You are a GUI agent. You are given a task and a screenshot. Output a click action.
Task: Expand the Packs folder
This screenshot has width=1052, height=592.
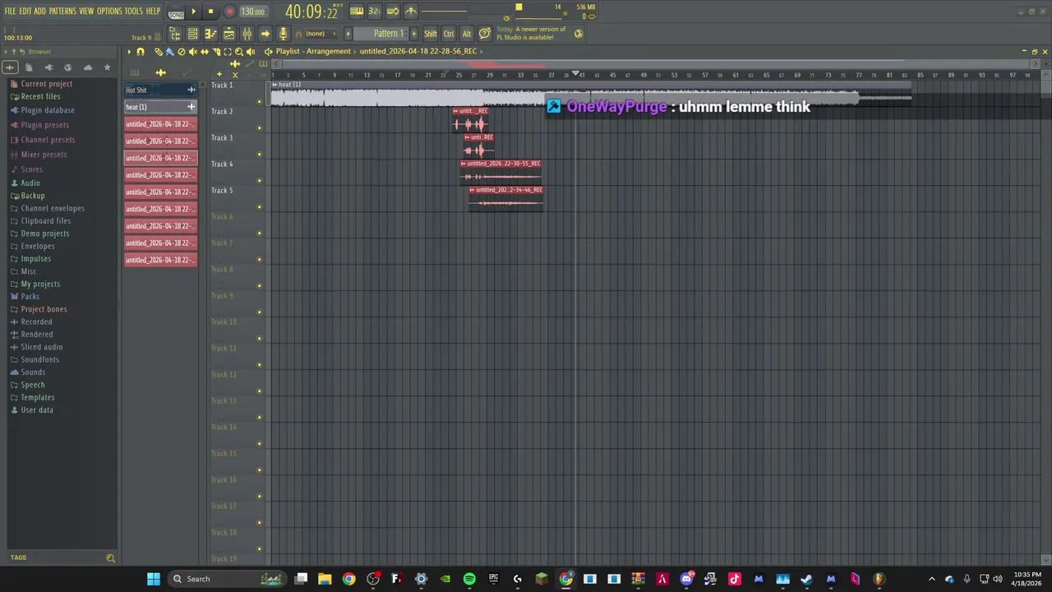tap(30, 297)
